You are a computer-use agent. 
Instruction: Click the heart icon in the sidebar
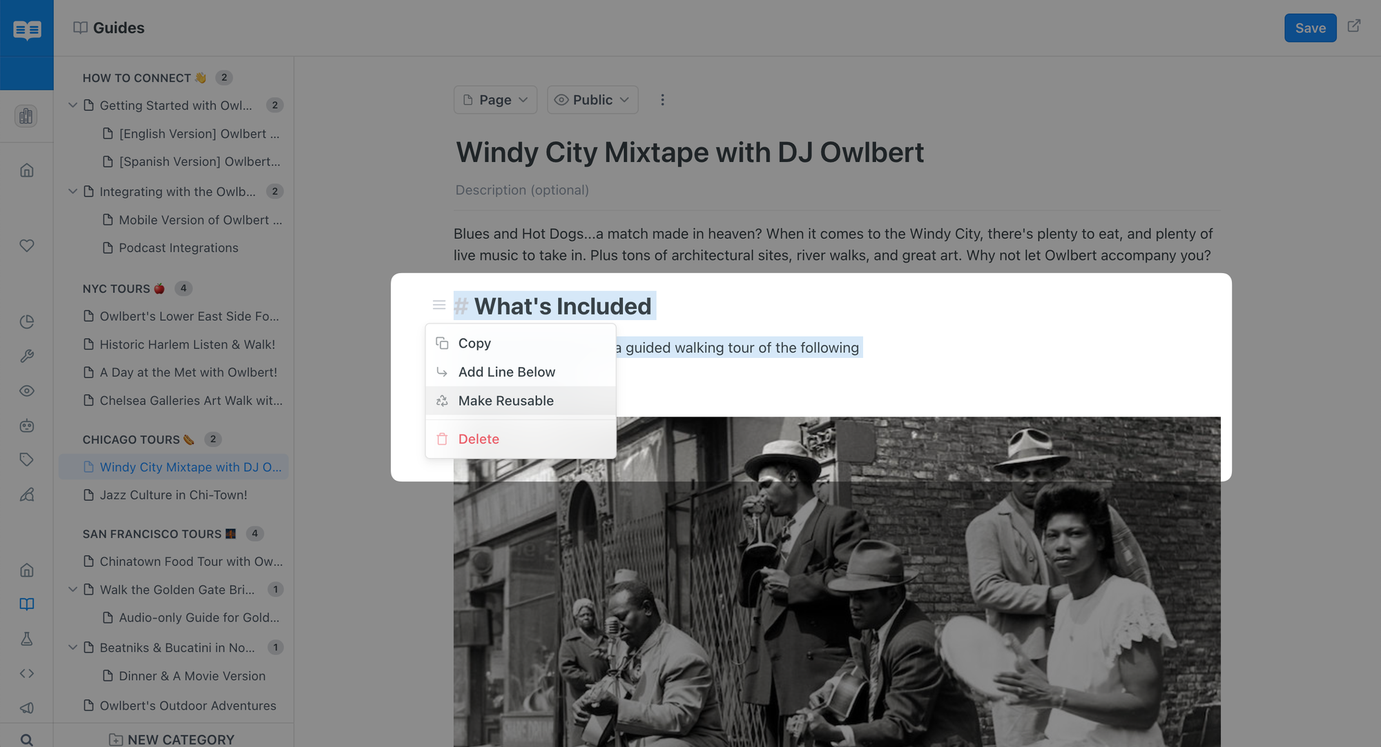pyautogui.click(x=26, y=246)
